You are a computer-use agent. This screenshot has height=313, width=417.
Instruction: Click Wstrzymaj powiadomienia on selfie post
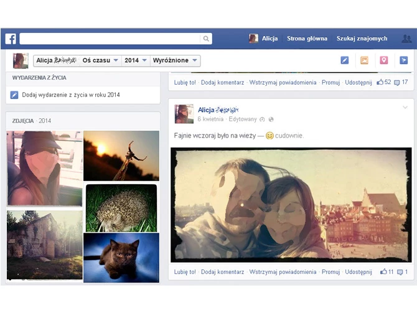(x=283, y=272)
